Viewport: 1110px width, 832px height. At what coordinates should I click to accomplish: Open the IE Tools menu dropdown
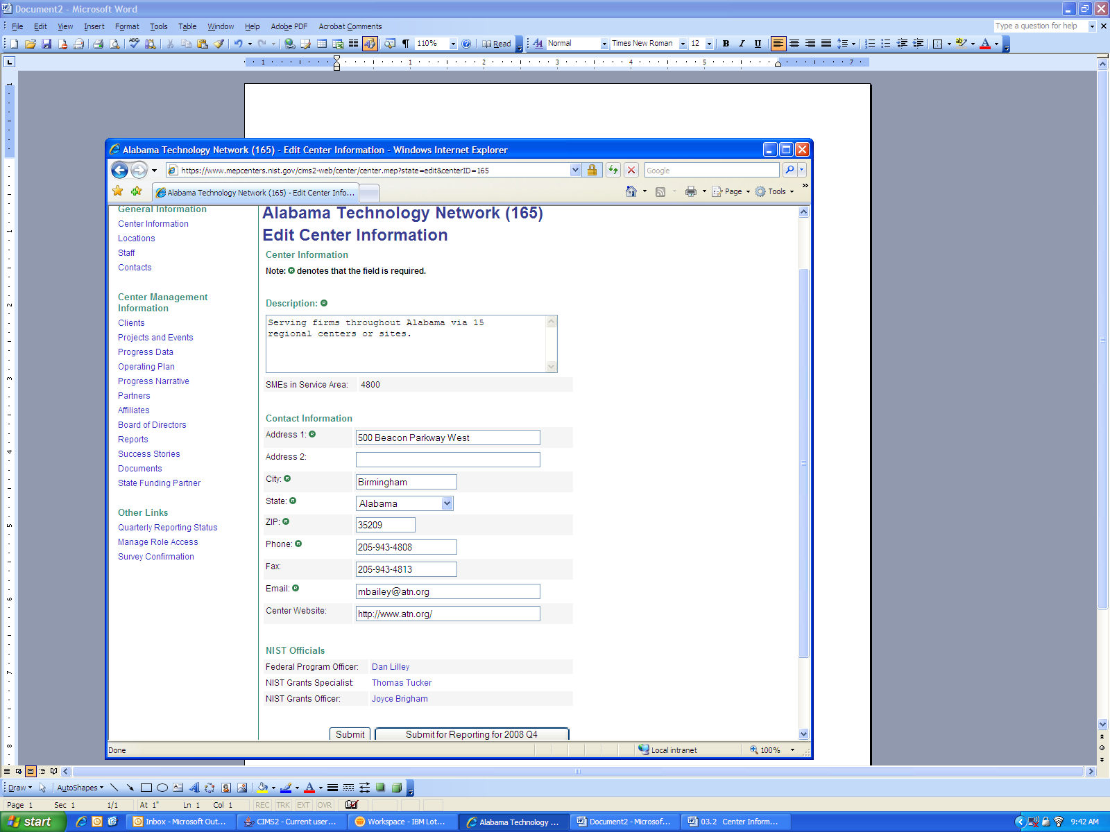[775, 191]
